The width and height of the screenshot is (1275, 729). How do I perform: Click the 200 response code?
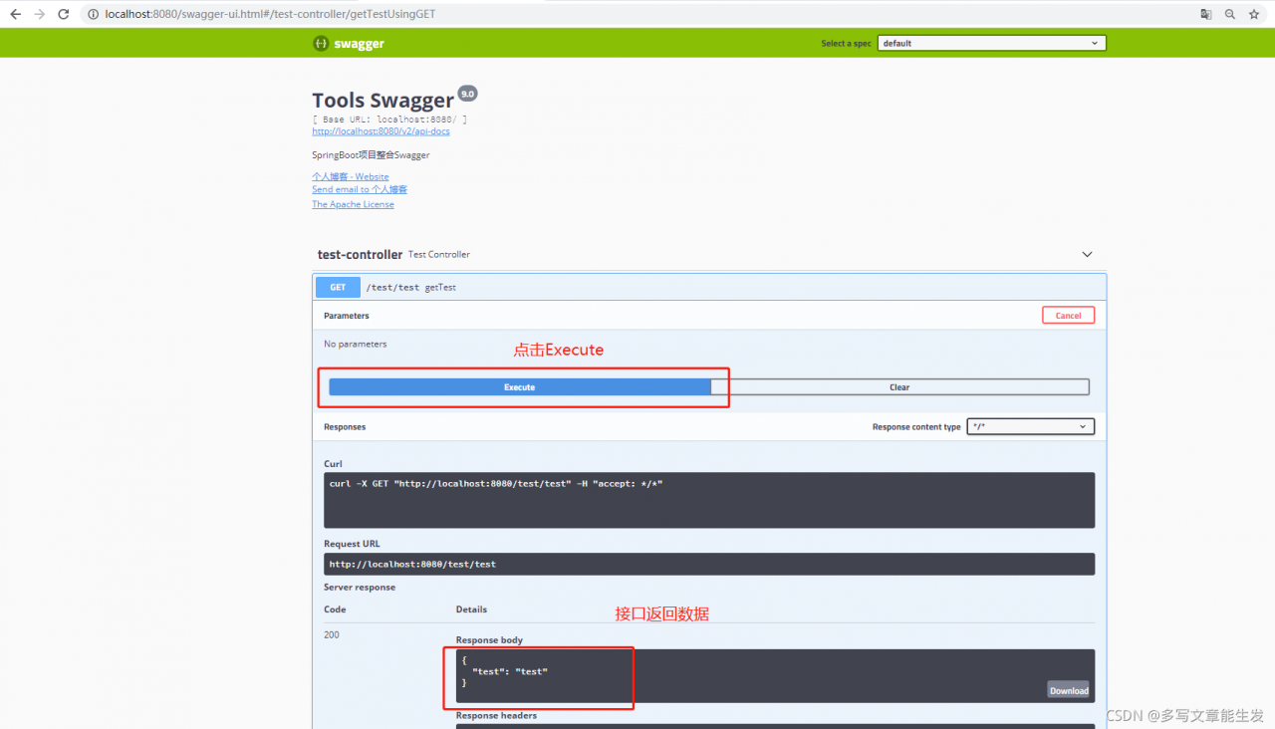[x=332, y=634]
